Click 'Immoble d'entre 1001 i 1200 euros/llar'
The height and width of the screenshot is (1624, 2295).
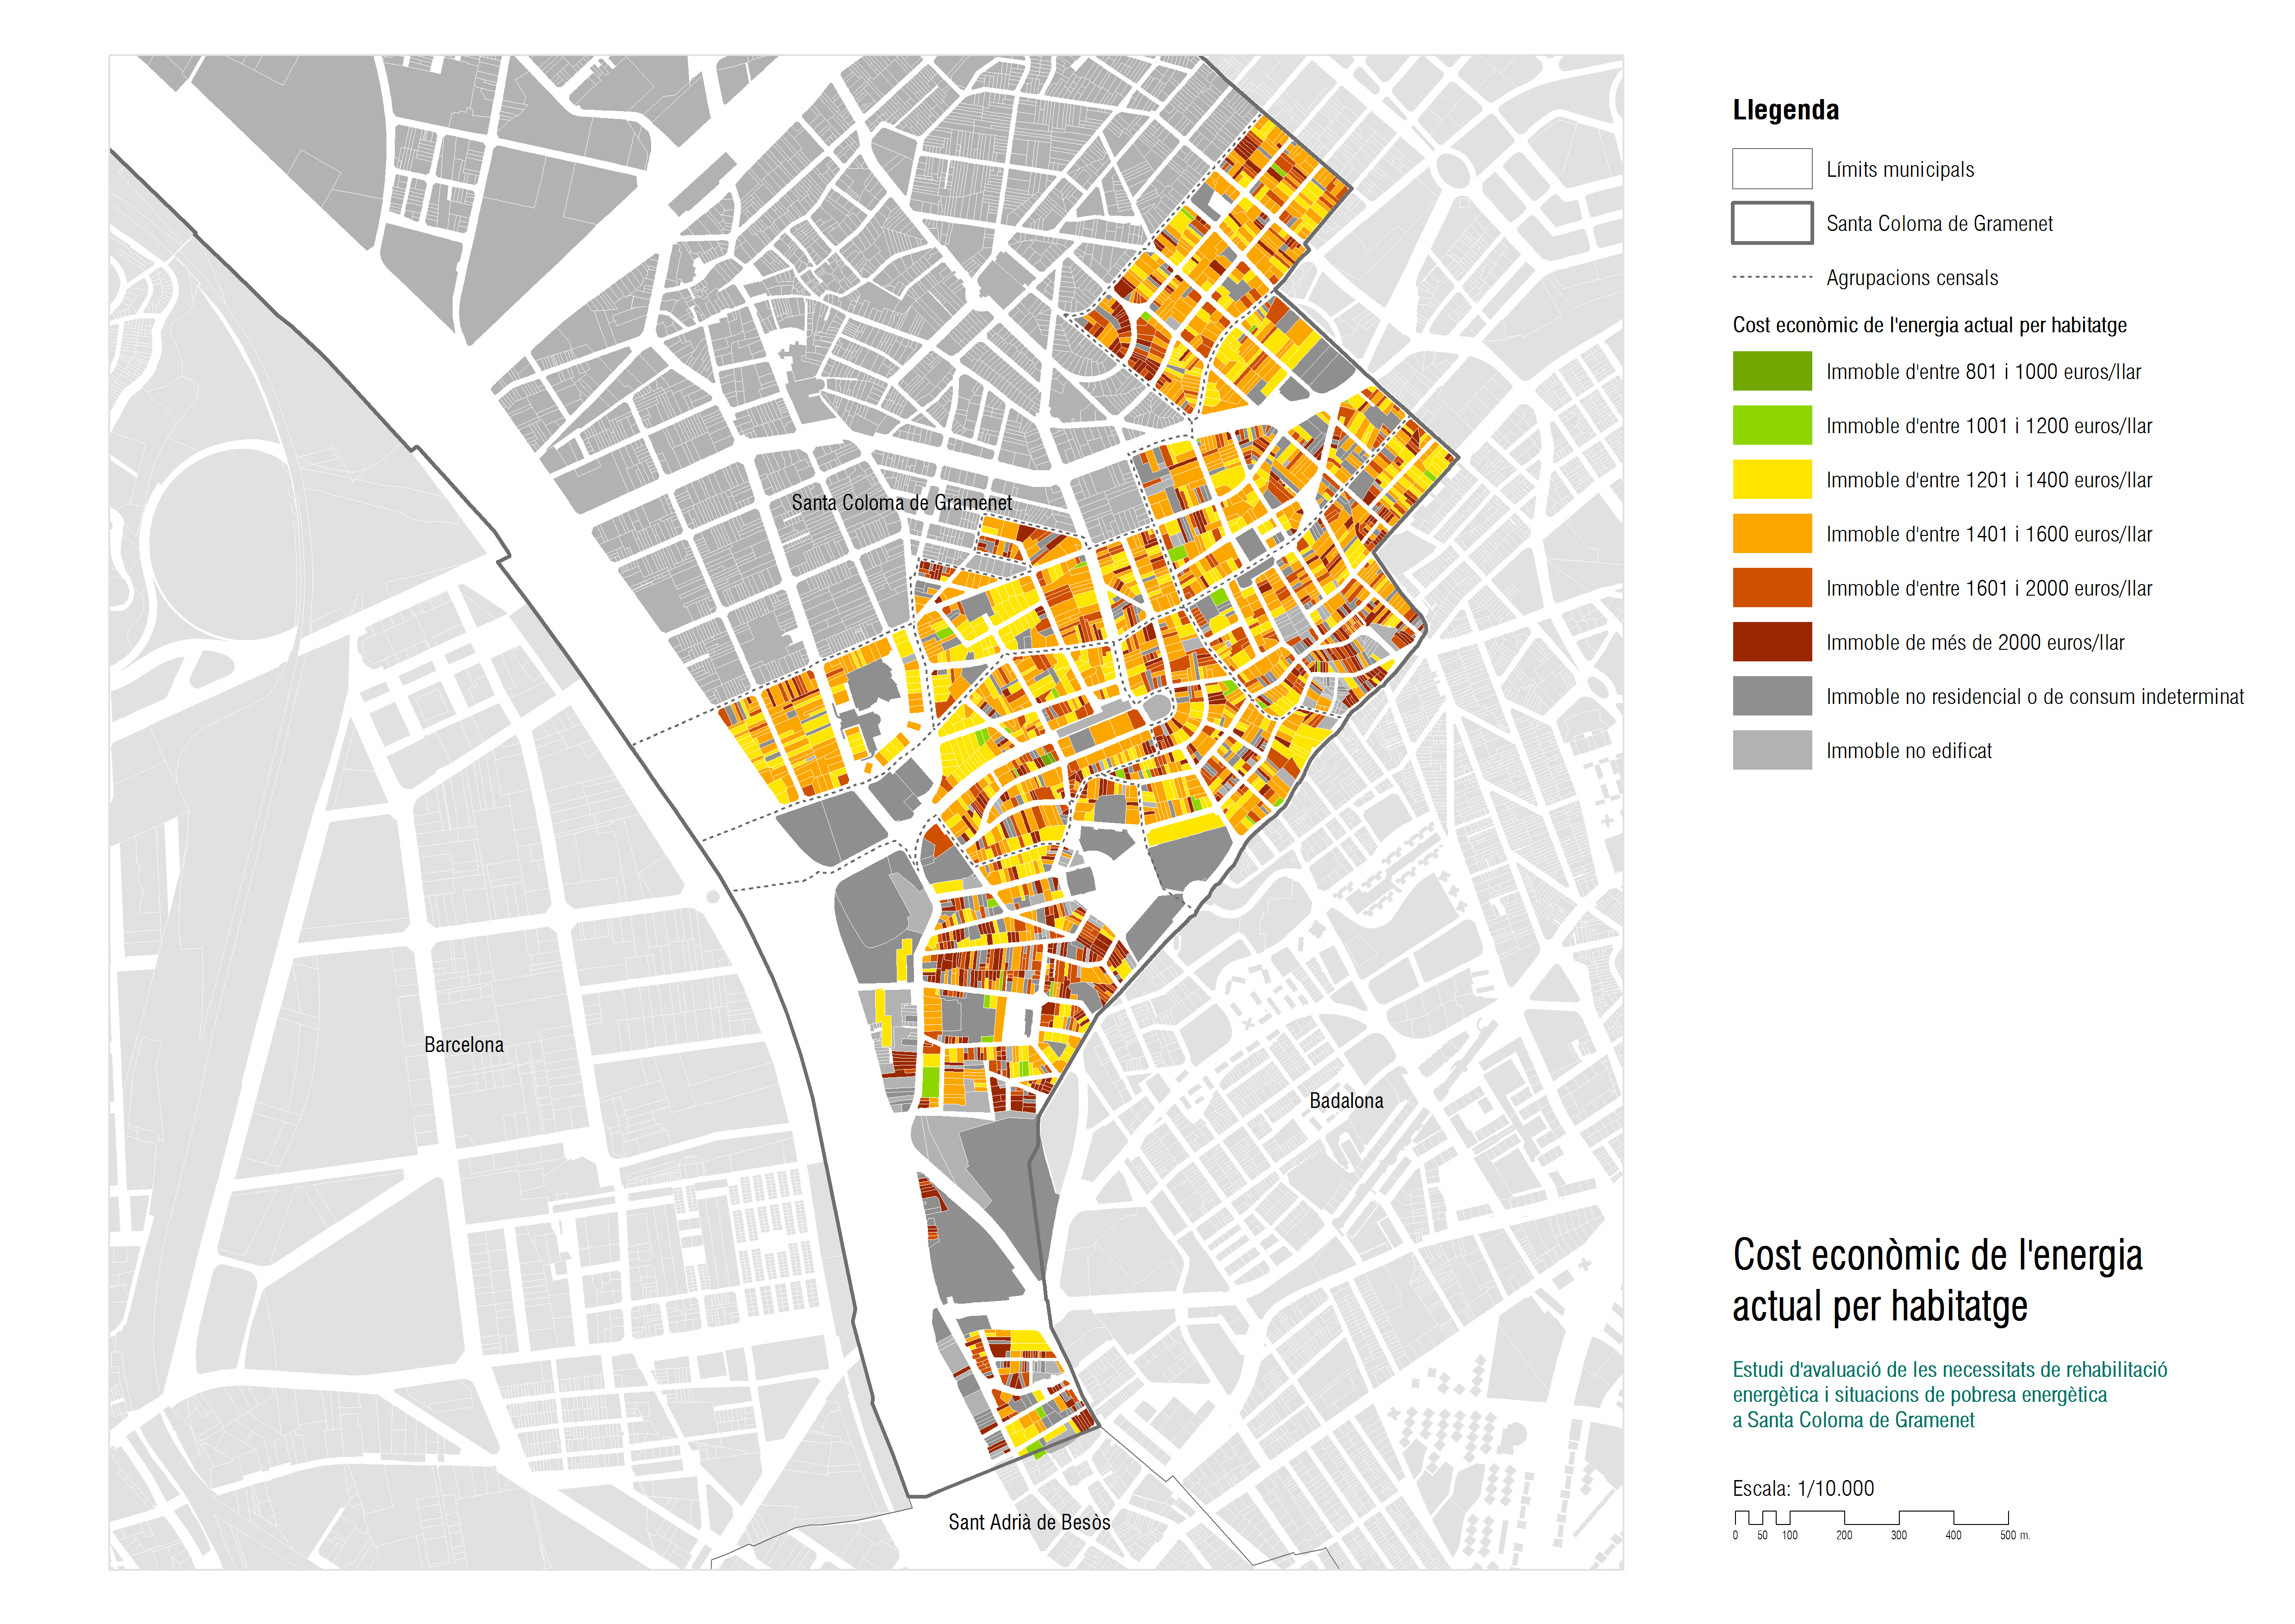(x=1989, y=425)
